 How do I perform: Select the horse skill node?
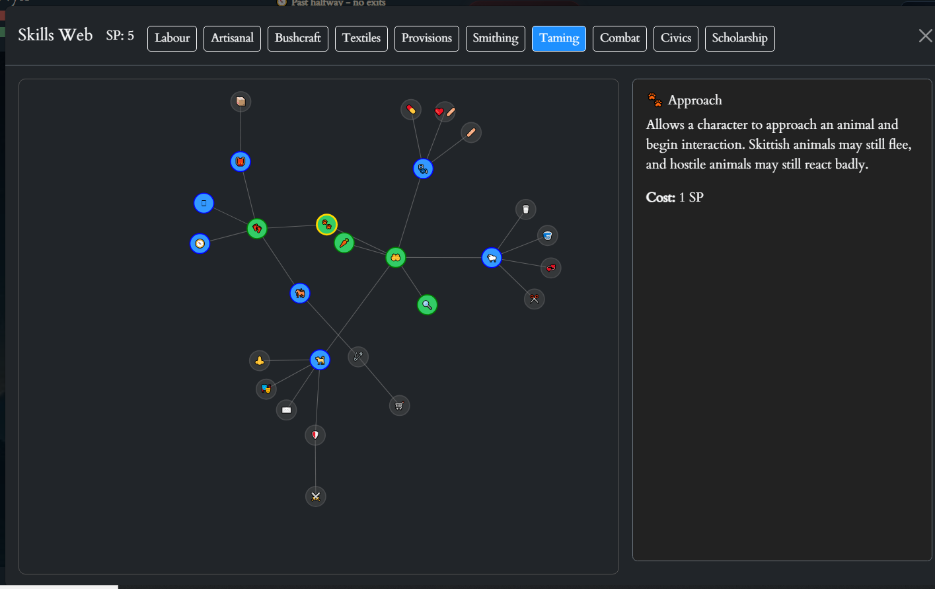click(300, 293)
